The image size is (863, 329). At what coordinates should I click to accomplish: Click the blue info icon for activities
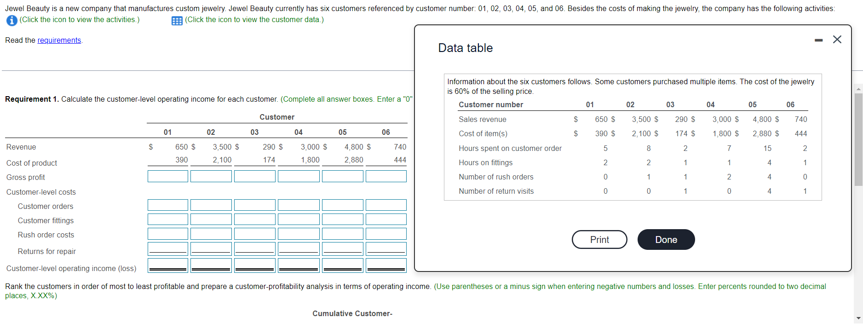(12, 20)
